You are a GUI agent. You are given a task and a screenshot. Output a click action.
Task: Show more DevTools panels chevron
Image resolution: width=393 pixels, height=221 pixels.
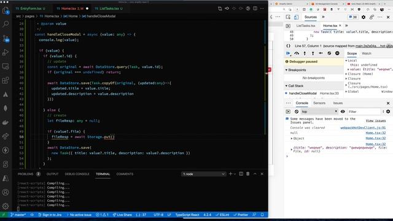pyautogui.click(x=324, y=17)
